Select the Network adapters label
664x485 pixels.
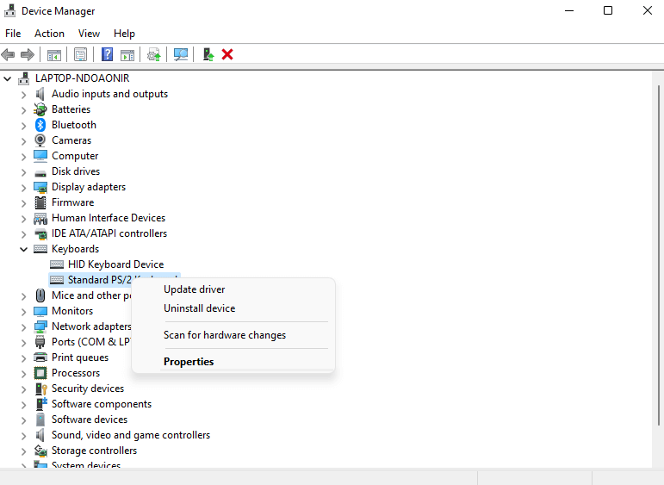[91, 326]
